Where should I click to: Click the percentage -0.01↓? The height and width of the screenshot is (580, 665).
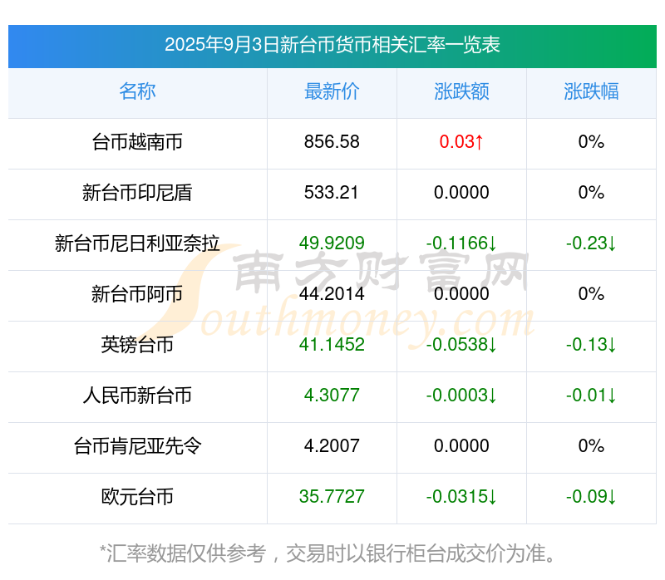591,396
